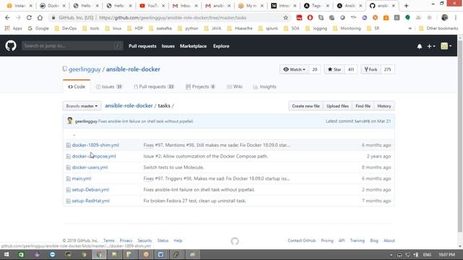463x260 pixels.
Task: Star the ansible-role-docker repository
Action: pos(334,69)
